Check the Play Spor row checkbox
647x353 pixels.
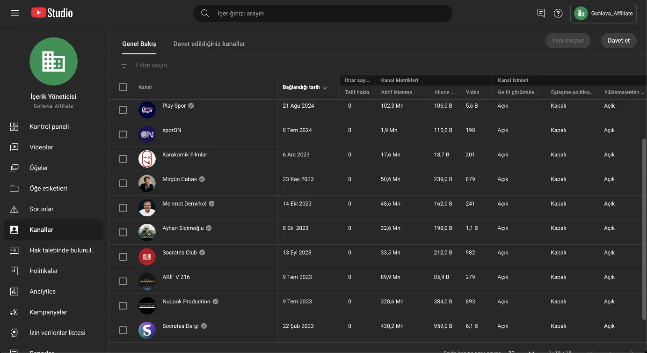123,110
